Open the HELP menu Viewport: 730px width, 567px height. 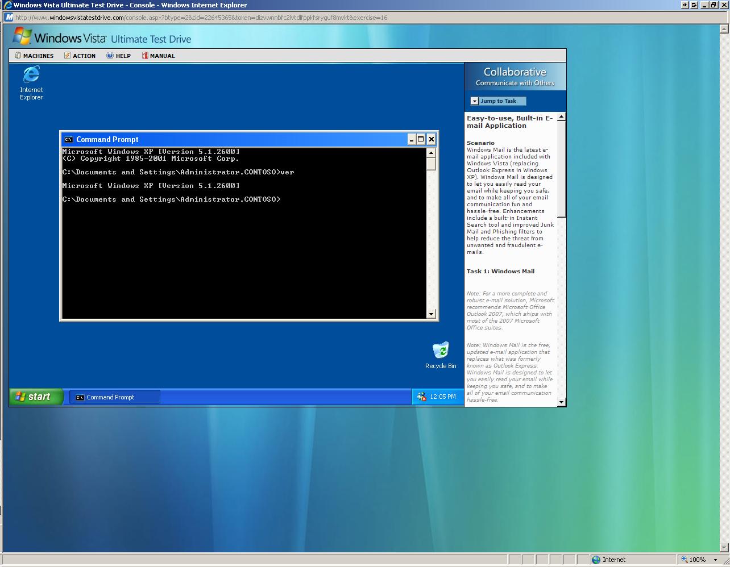pos(118,56)
